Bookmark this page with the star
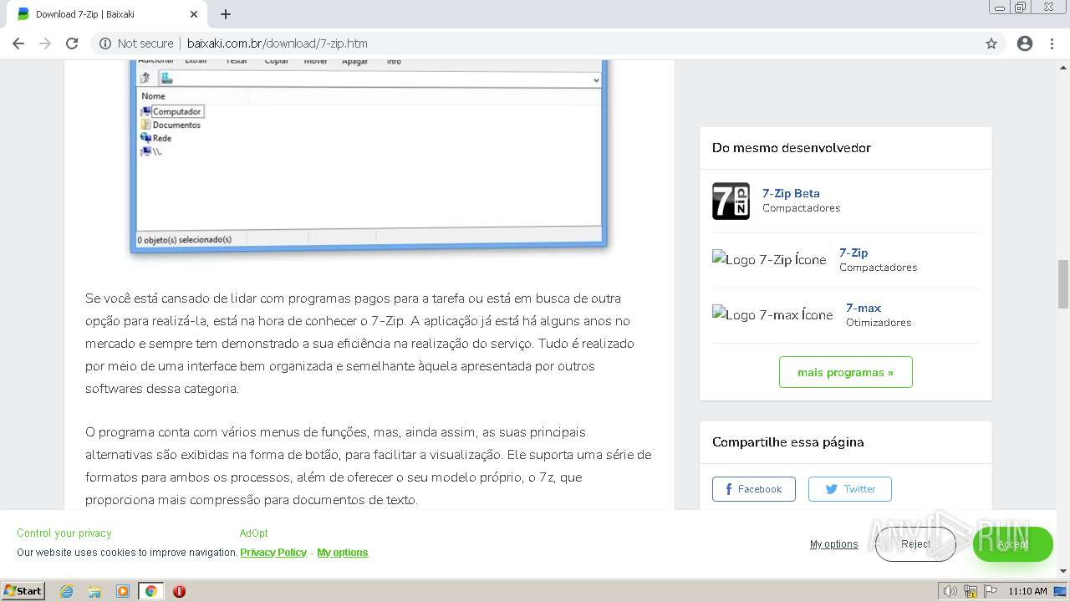Viewport: 1070px width, 602px height. point(991,43)
